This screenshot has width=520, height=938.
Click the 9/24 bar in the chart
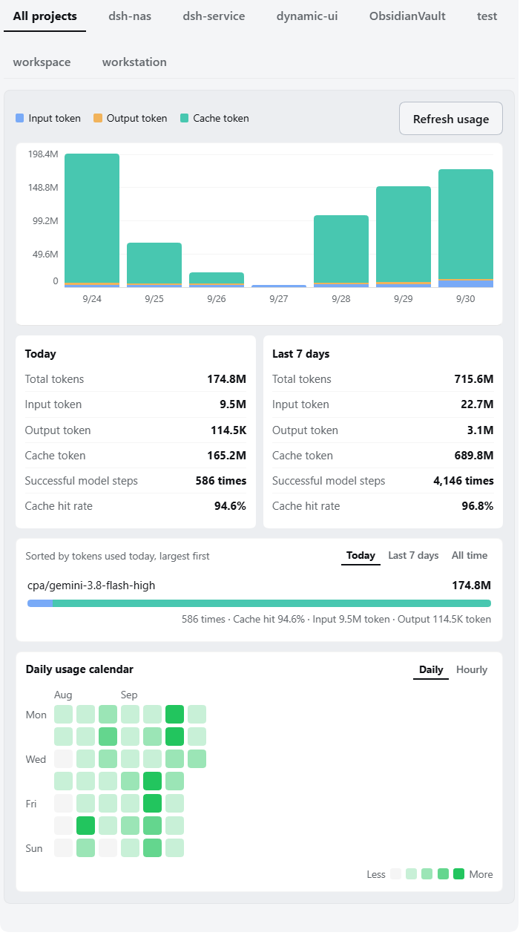tap(92, 220)
